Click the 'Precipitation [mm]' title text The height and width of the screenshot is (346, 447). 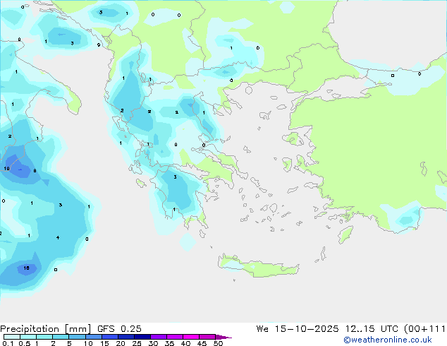pyautogui.click(x=46, y=329)
